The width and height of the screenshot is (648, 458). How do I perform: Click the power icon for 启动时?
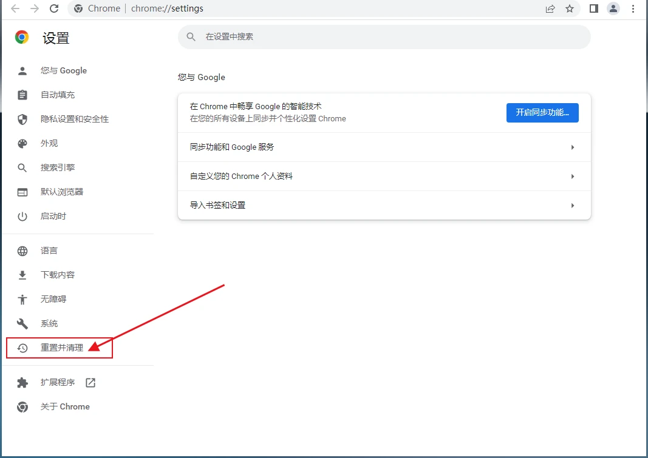coord(22,217)
